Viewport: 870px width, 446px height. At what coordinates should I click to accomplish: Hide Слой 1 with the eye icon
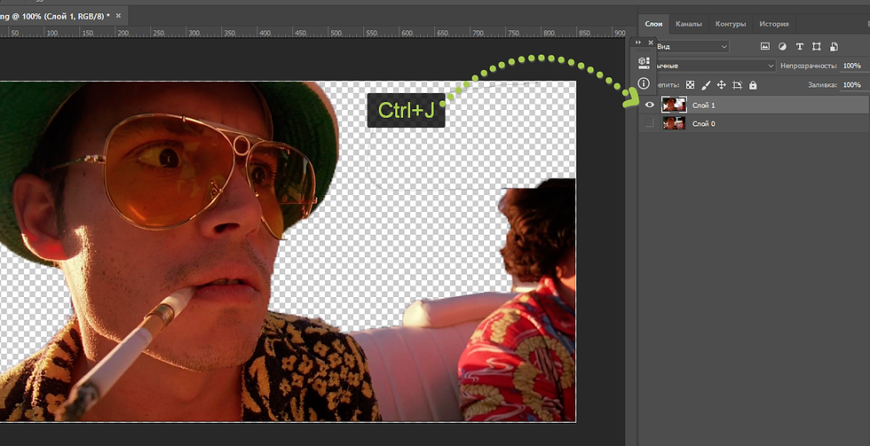(649, 105)
